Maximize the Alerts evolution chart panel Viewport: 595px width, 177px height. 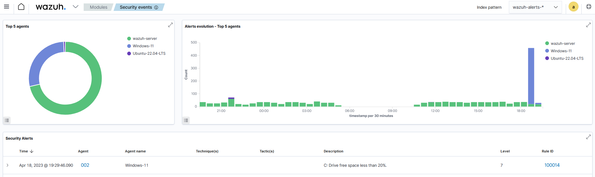588,25
